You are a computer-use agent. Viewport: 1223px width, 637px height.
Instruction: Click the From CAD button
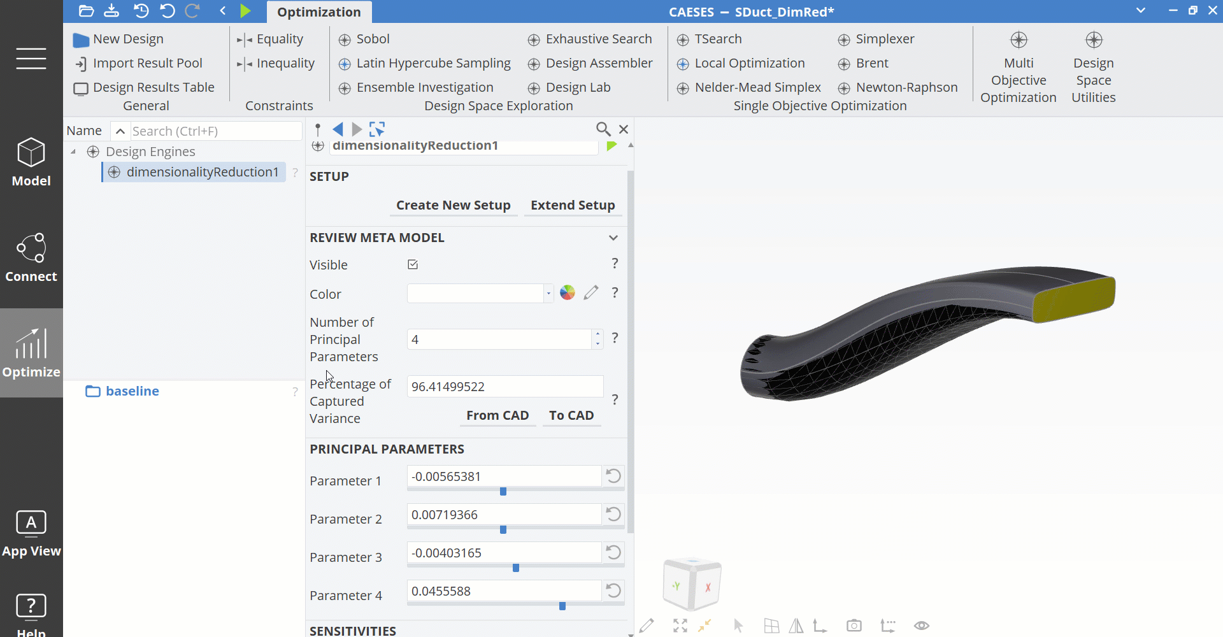click(497, 415)
